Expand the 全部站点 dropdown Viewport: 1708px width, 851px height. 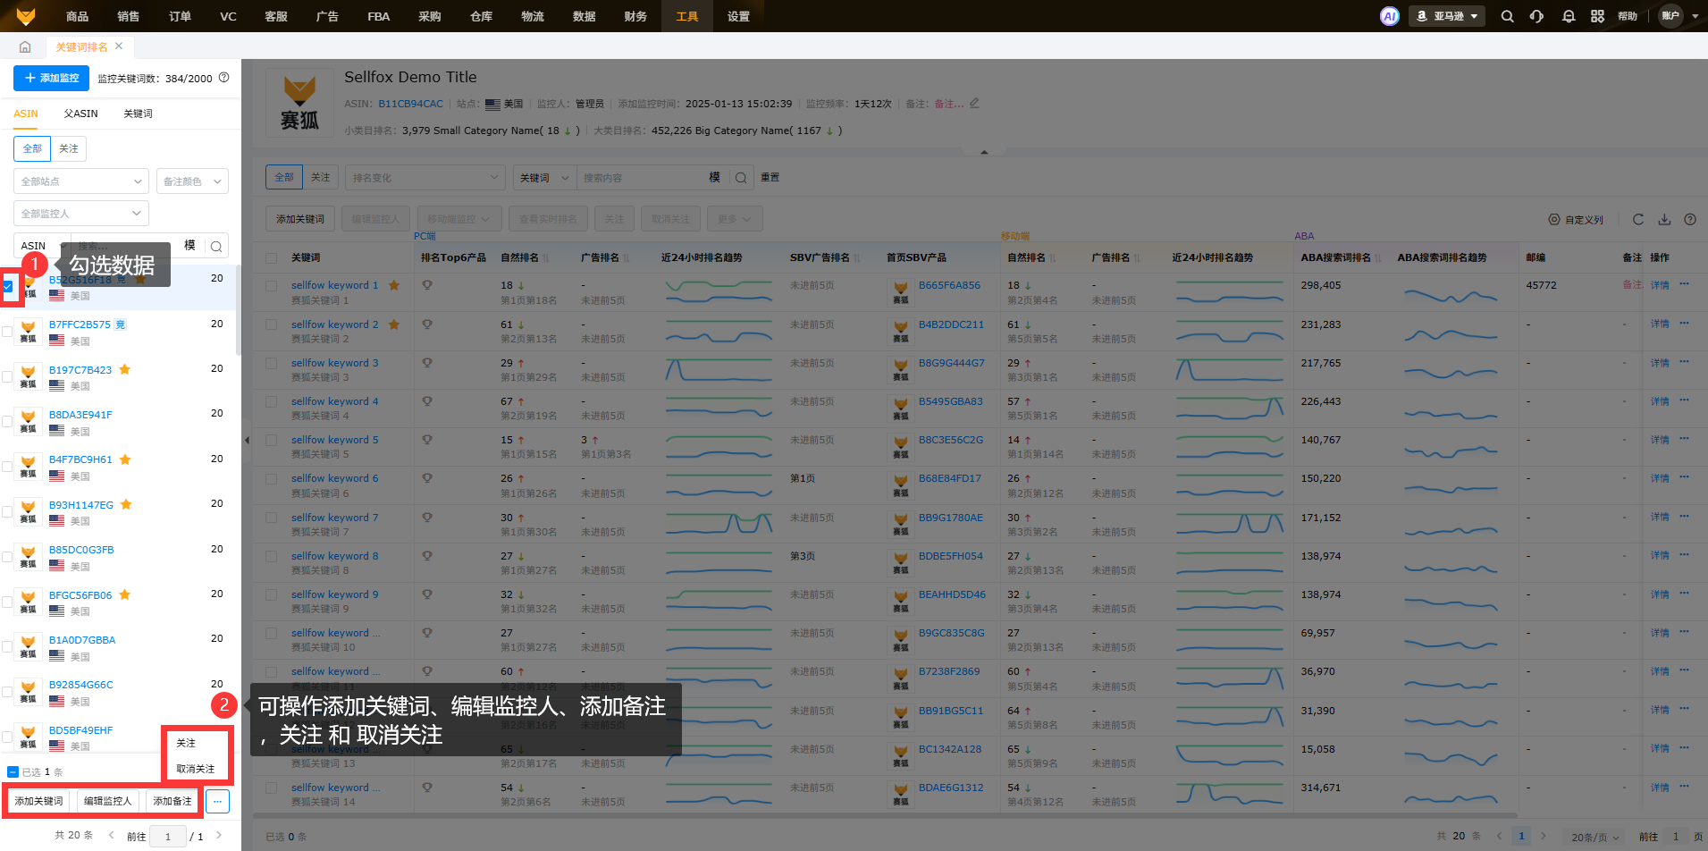click(80, 181)
